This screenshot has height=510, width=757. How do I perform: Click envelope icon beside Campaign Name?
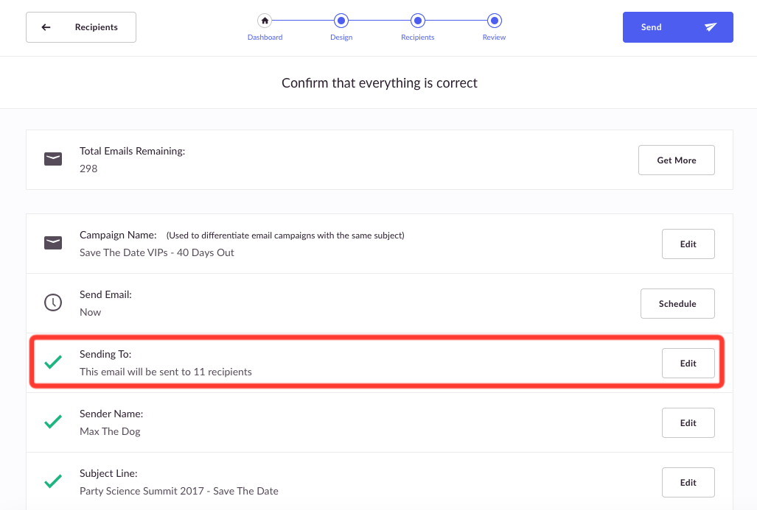[53, 243]
